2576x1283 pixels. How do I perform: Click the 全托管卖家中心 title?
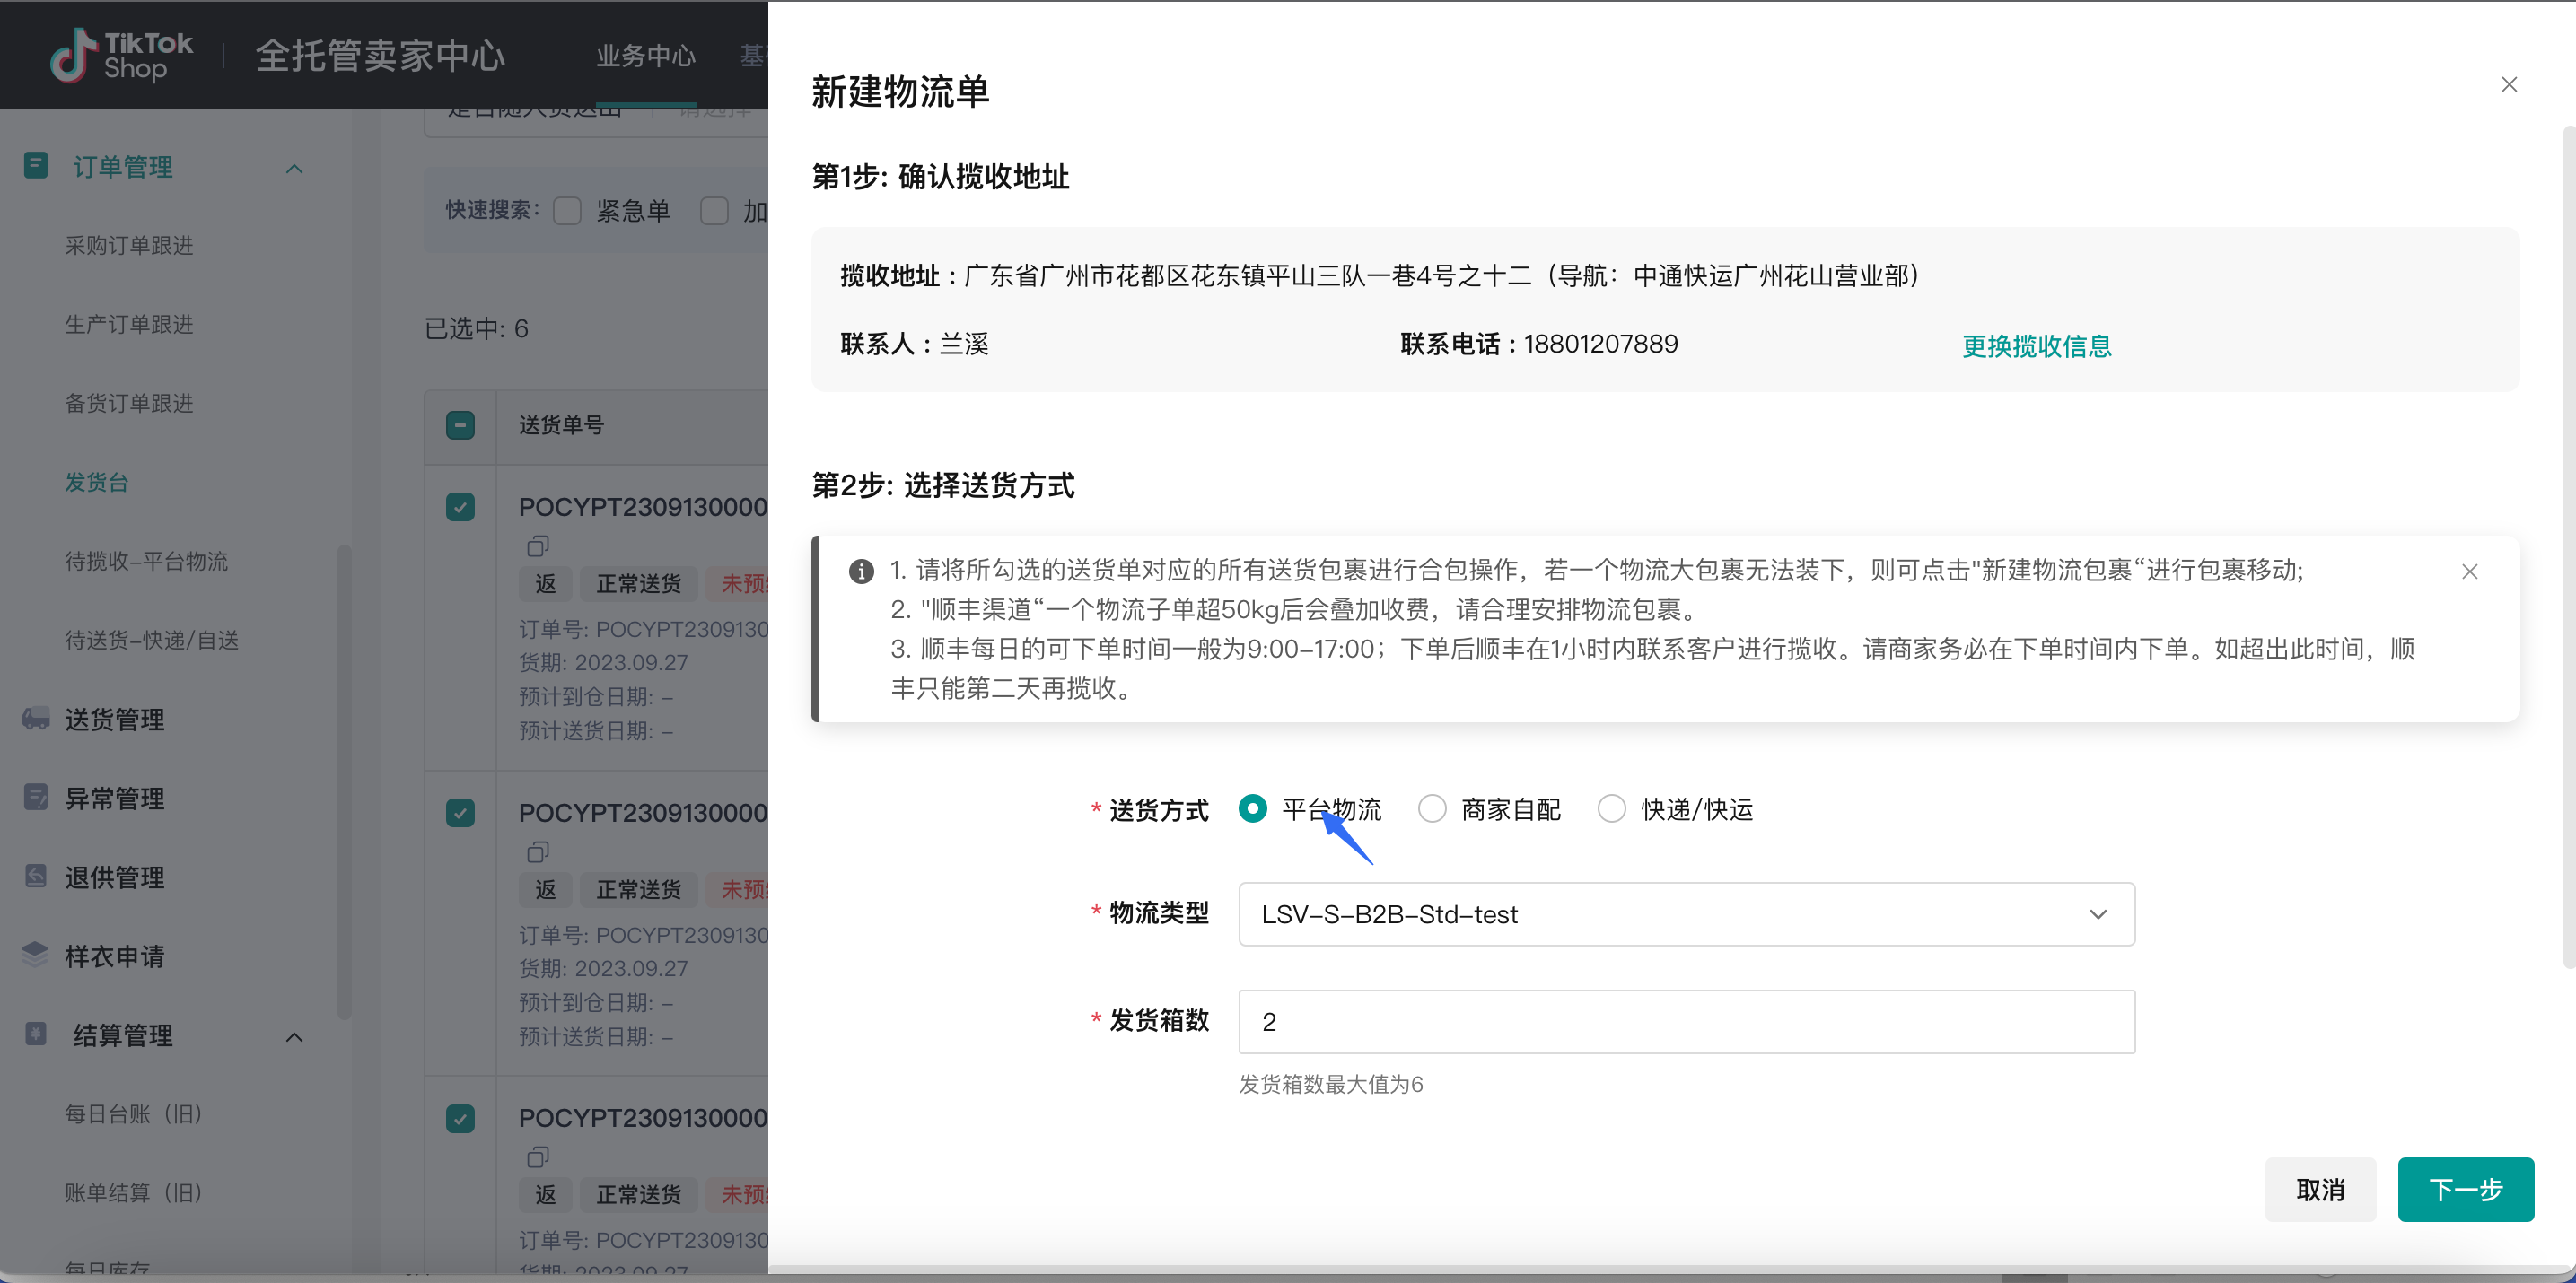click(x=380, y=55)
